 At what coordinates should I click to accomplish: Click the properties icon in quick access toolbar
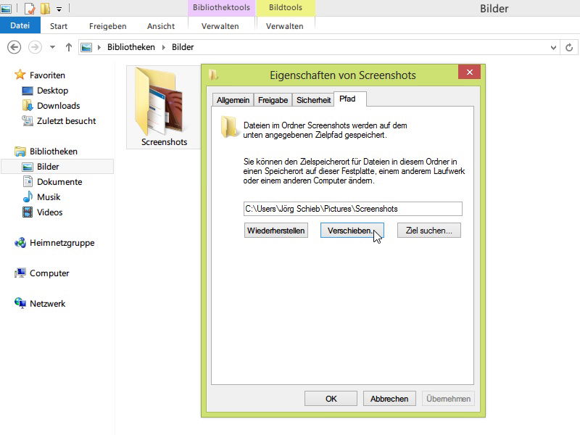point(30,8)
